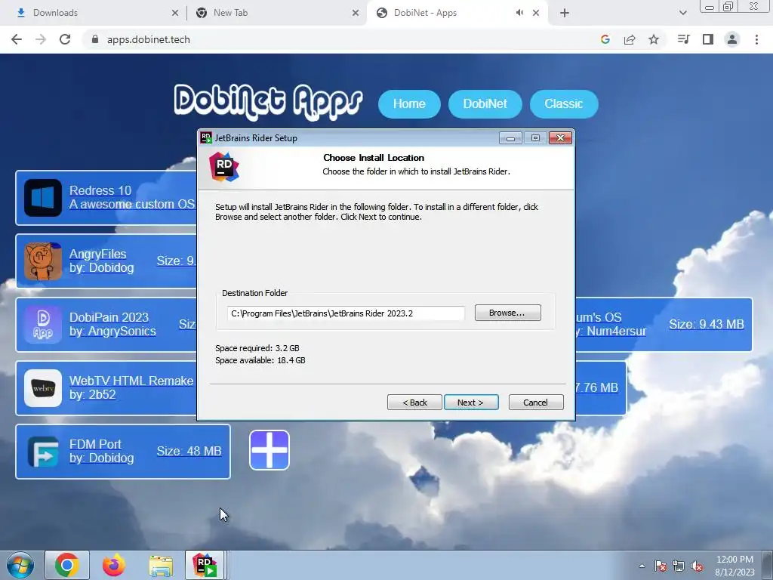Image resolution: width=773 pixels, height=580 pixels.
Task: Open Windows Explorer from the taskbar
Action: [x=161, y=566]
